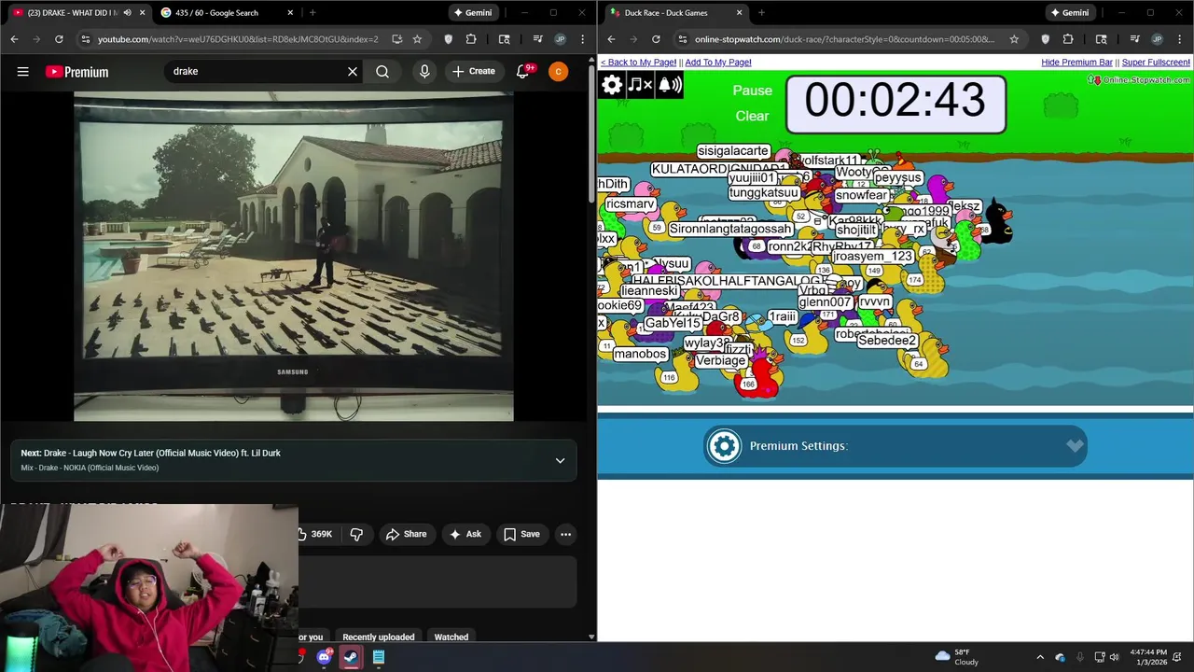This screenshot has height=672, width=1194.
Task: Open a new tab in Duck Race window
Action: coord(761,12)
